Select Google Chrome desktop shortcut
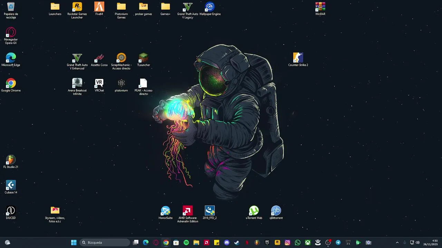This screenshot has height=248, width=442. (x=11, y=85)
